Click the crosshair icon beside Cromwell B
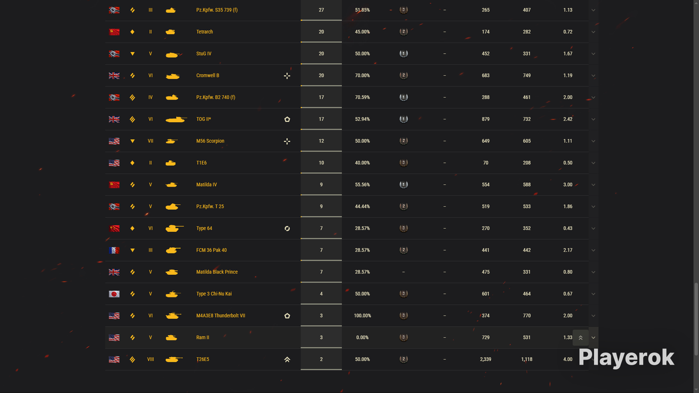Image resolution: width=699 pixels, height=393 pixels. pyautogui.click(x=287, y=75)
